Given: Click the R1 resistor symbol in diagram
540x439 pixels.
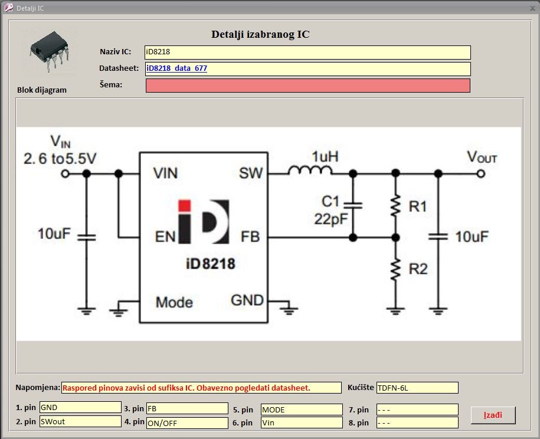Looking at the screenshot, I should pos(395,207).
